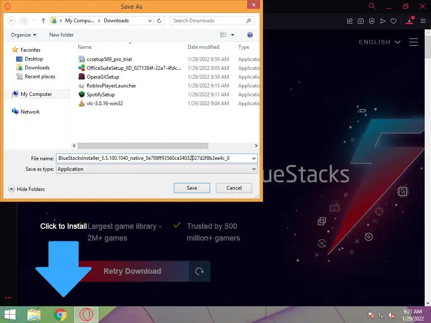Viewport: 431px width, 323px height.
Task: Click Hide Folders toggle
Action: [27, 189]
